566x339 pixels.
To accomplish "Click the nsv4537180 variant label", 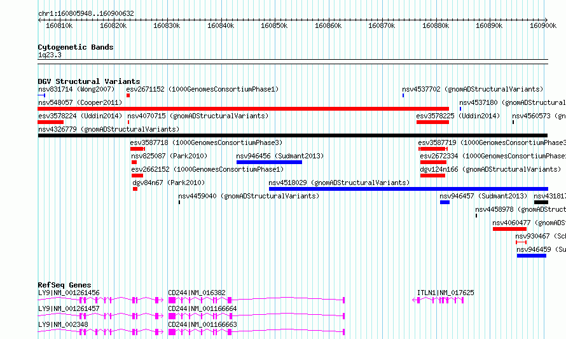I will coord(512,102).
